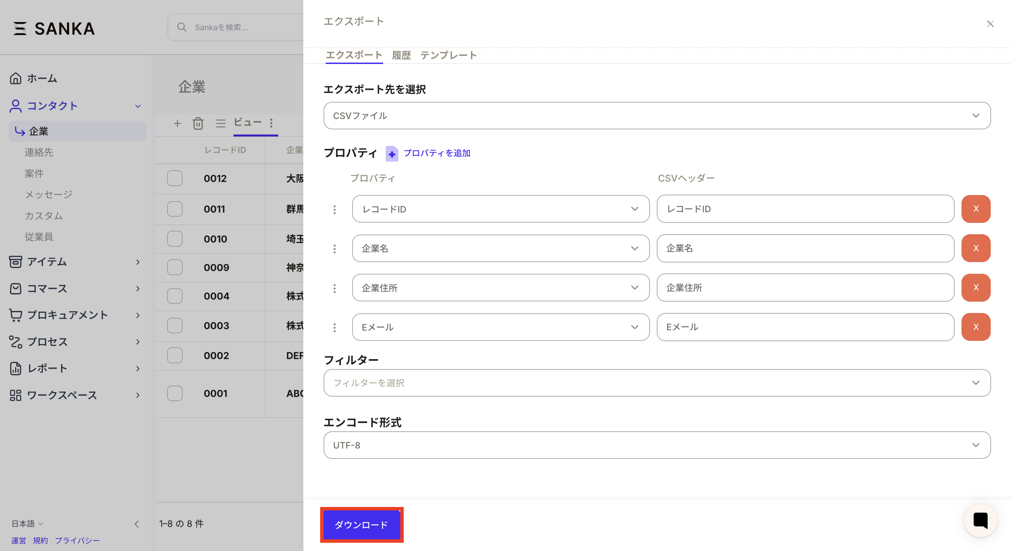Remove the レコードID property row
This screenshot has height=551, width=1011.
976,209
